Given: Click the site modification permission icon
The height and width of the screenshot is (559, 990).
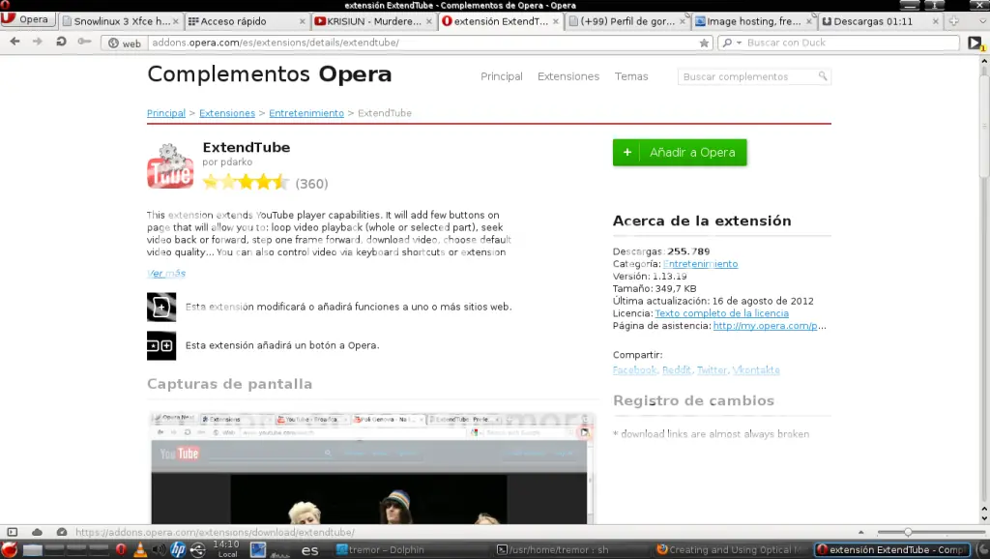Looking at the screenshot, I should (161, 307).
